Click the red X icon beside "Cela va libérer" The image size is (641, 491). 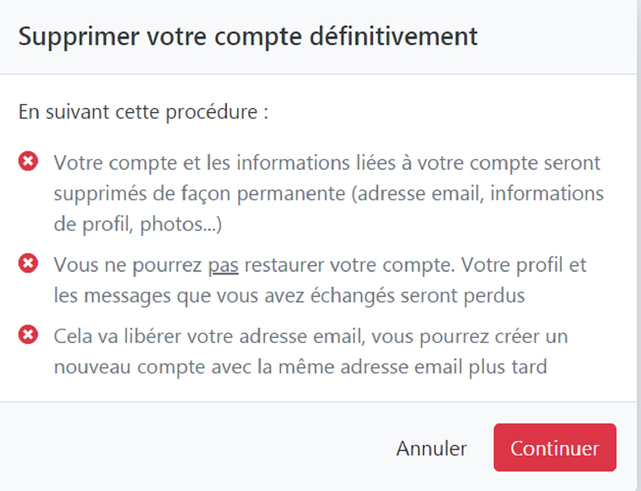tap(28, 334)
